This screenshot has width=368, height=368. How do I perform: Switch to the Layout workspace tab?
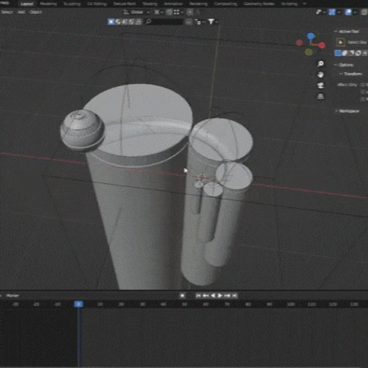click(27, 4)
